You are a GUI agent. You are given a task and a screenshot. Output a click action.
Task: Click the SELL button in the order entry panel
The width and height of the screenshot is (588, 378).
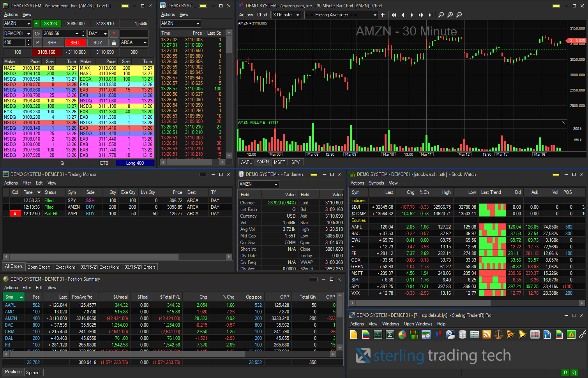[x=75, y=42]
